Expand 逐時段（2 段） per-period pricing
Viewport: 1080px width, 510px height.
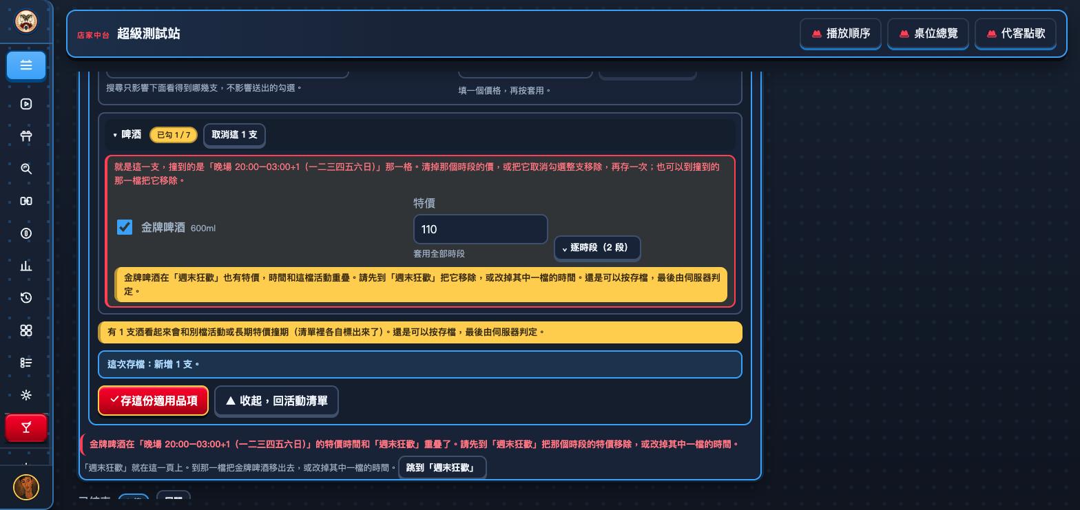597,248
